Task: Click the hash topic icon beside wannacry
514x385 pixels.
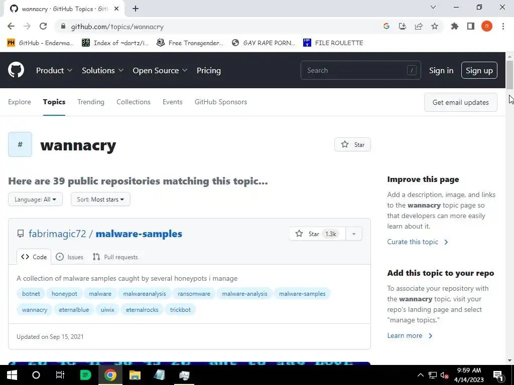Action: tap(20, 144)
